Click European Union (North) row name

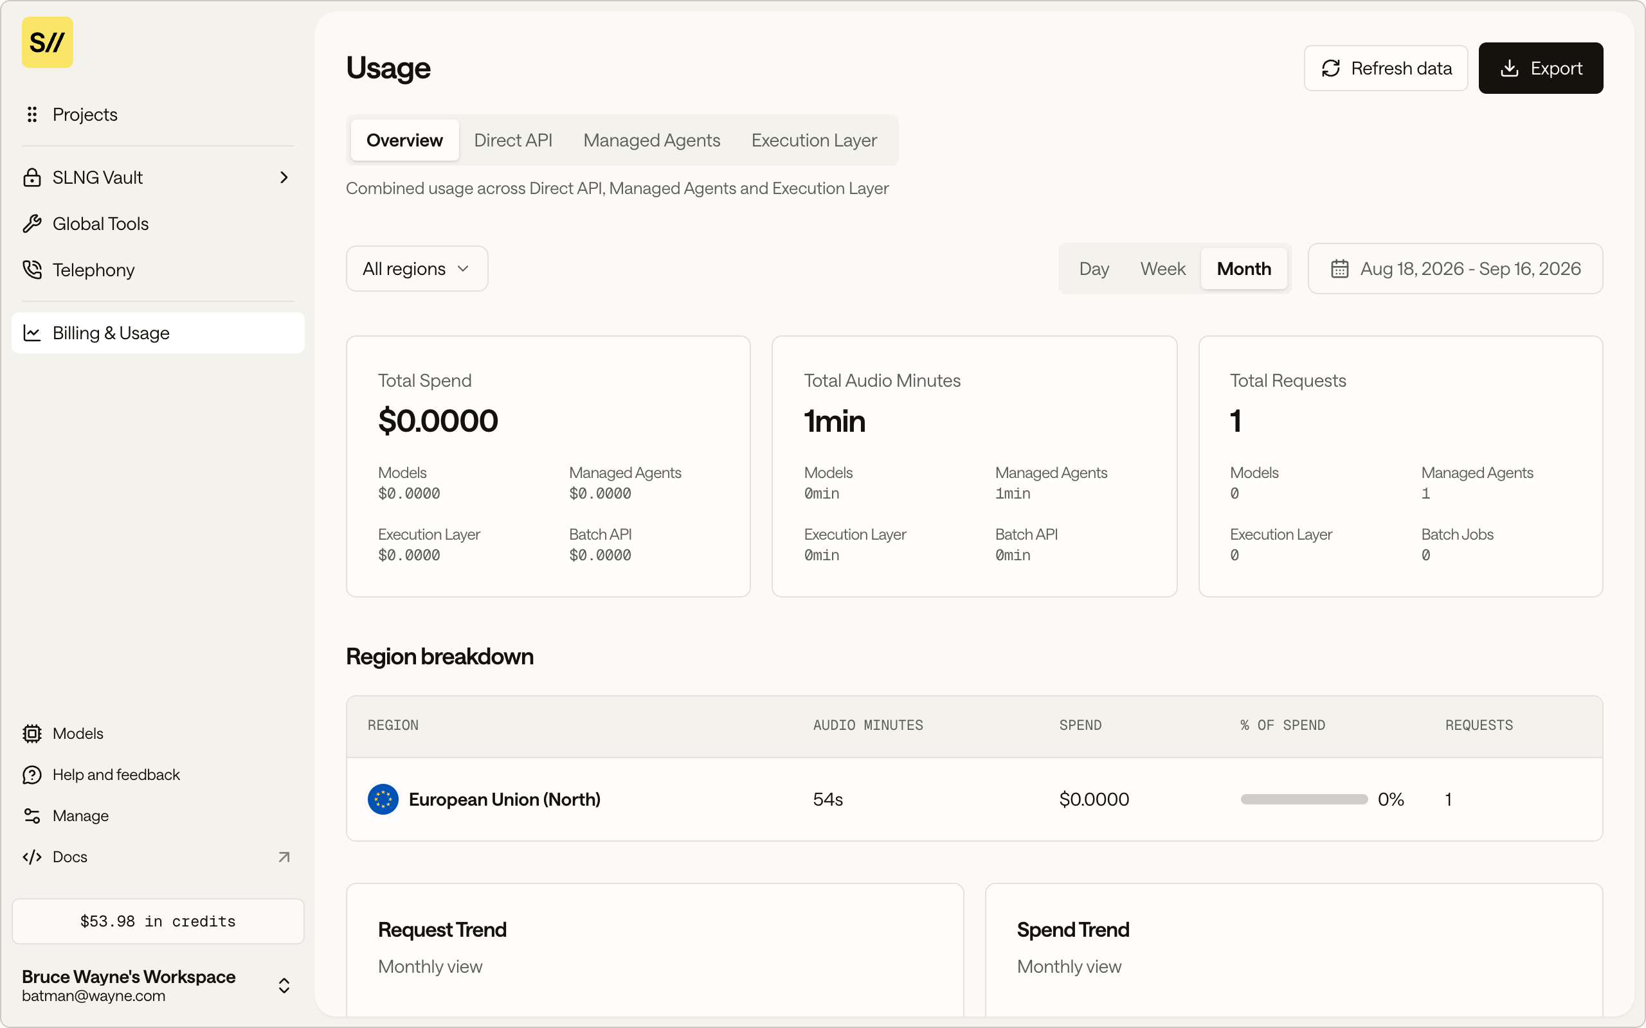[505, 799]
